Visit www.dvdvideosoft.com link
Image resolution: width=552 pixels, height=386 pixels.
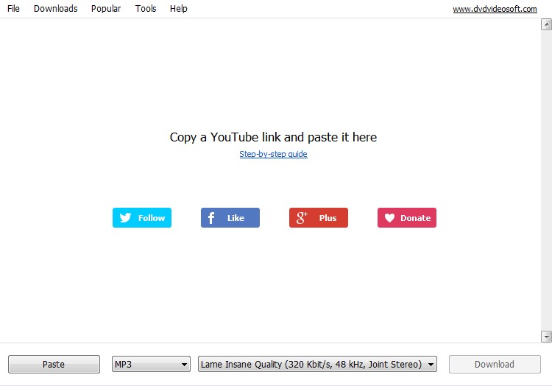click(495, 9)
